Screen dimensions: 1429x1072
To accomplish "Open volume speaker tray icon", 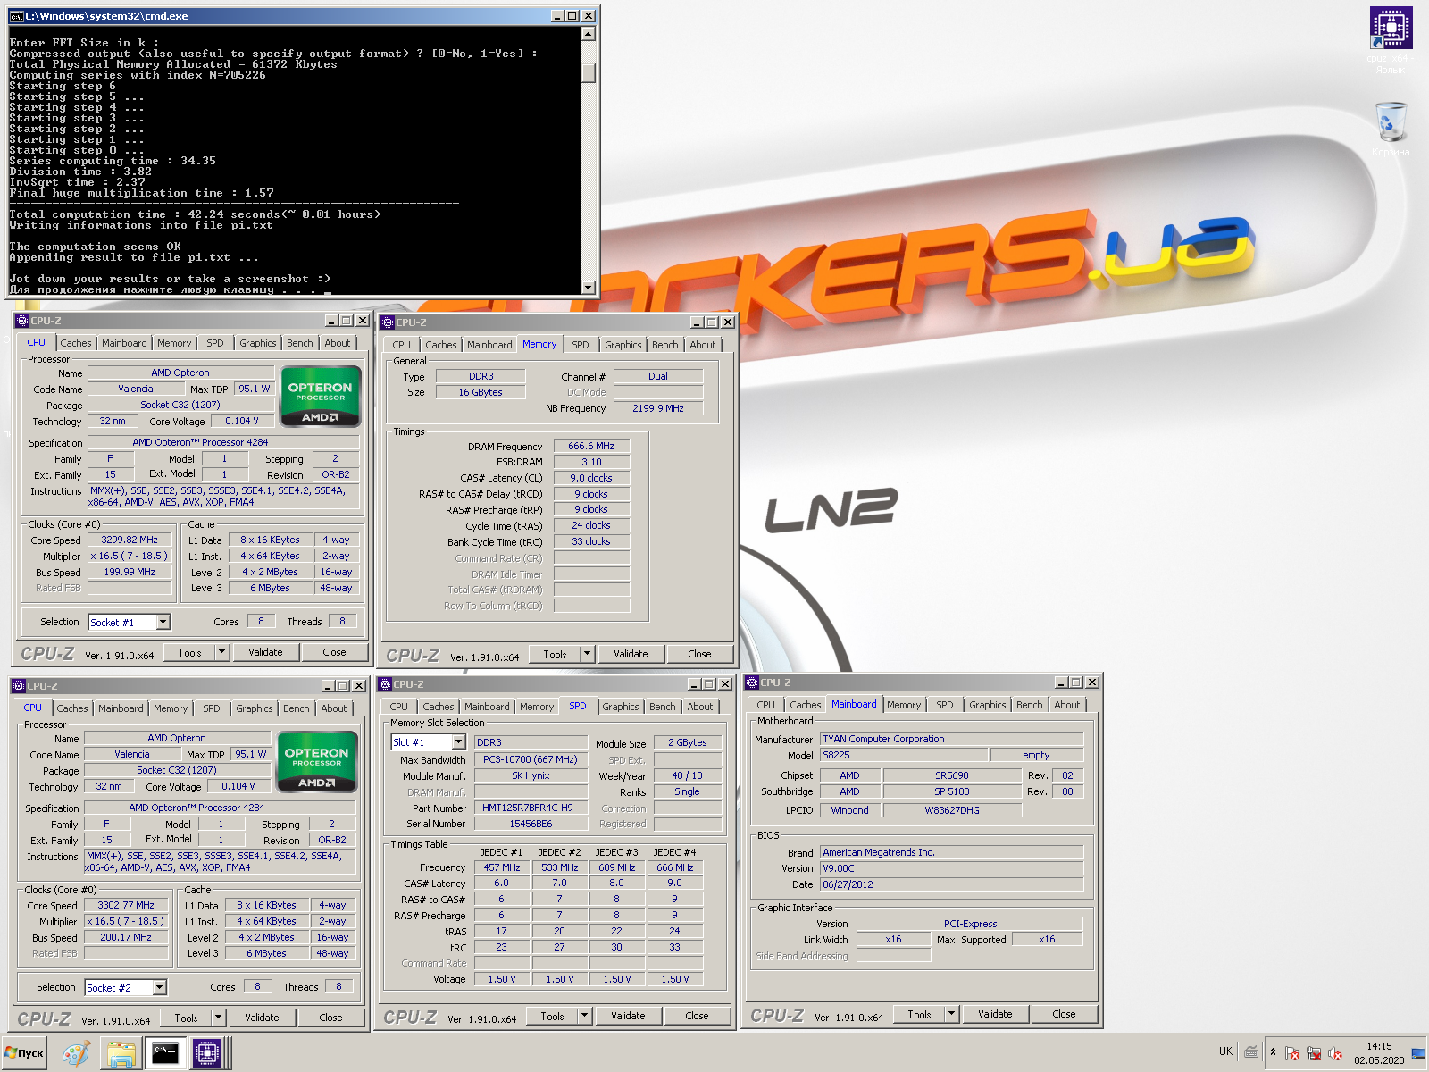I will pos(1335,1054).
